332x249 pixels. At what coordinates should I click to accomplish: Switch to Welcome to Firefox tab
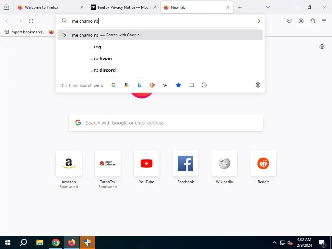tap(51, 7)
